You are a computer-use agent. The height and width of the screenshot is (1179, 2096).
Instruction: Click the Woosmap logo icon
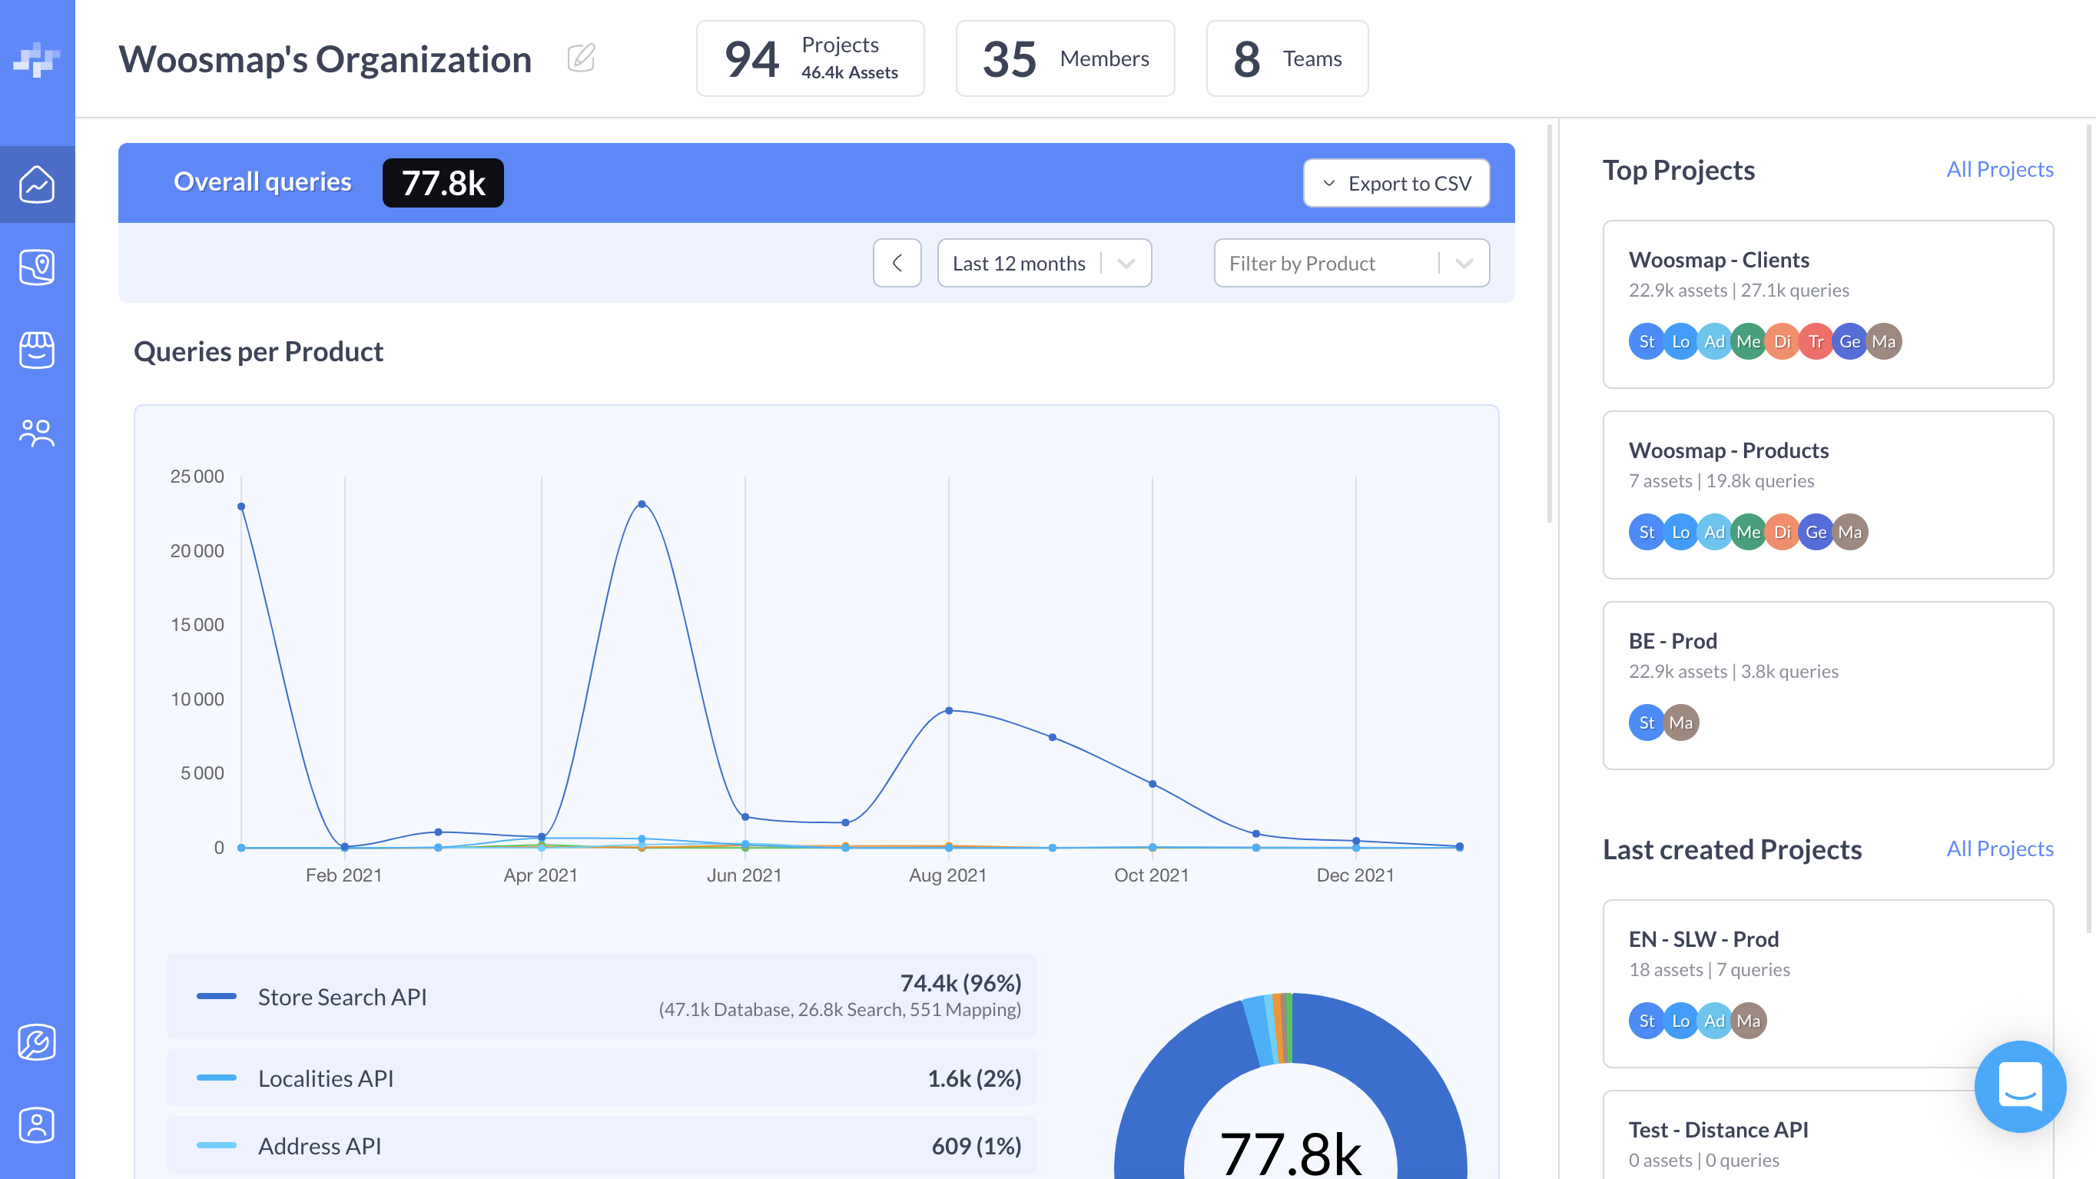coord(37,59)
